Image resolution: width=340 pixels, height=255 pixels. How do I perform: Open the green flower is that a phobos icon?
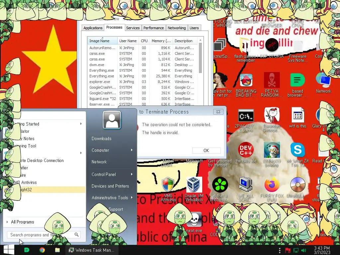[x=220, y=185]
